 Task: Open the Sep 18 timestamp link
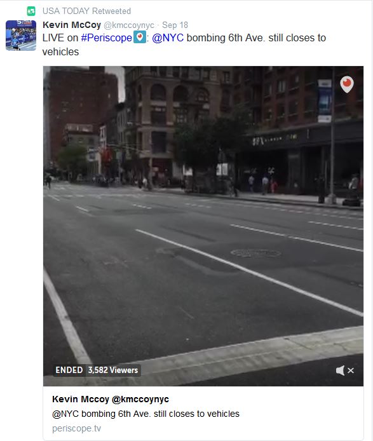point(175,25)
